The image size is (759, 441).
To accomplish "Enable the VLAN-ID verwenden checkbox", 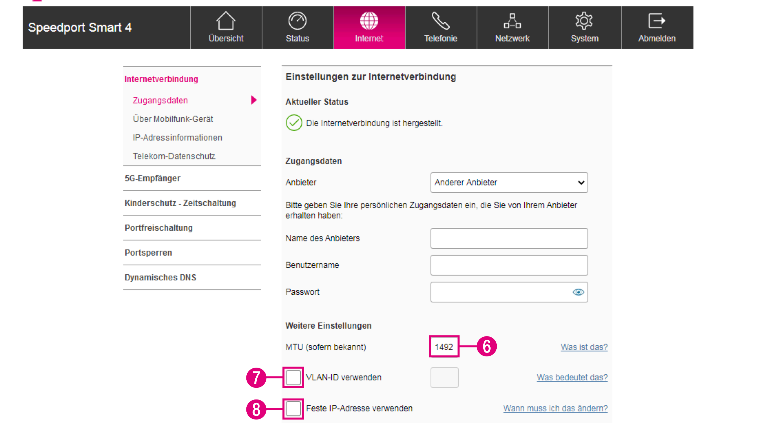I will pyautogui.click(x=293, y=378).
